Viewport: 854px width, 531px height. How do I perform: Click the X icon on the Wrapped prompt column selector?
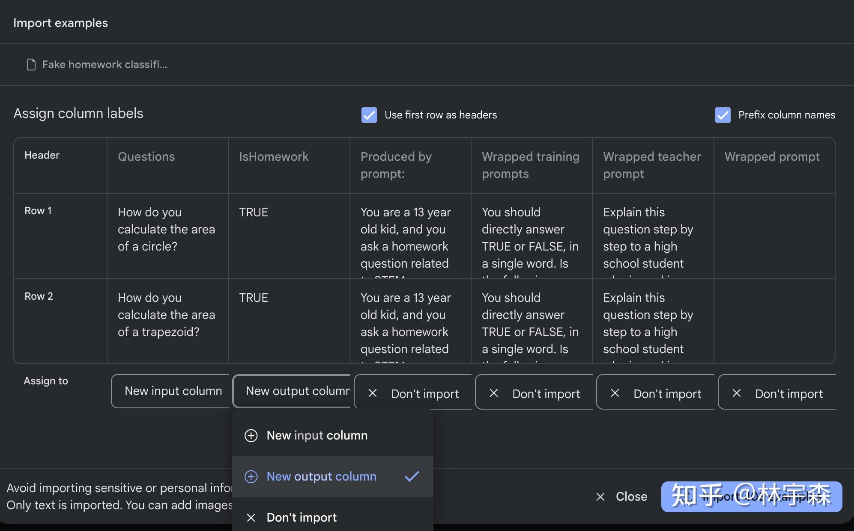point(737,393)
